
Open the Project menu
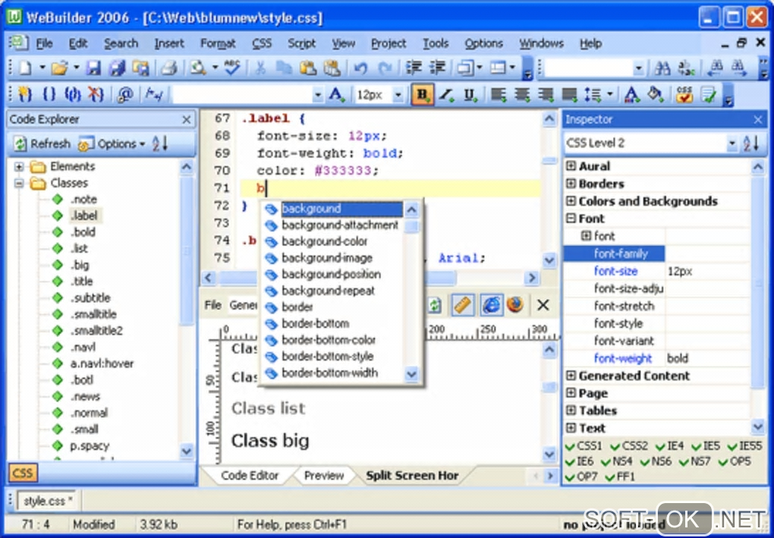point(389,43)
